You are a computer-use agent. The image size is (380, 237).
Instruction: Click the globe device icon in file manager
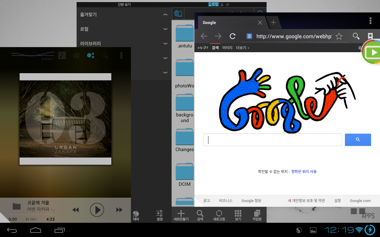(178, 13)
